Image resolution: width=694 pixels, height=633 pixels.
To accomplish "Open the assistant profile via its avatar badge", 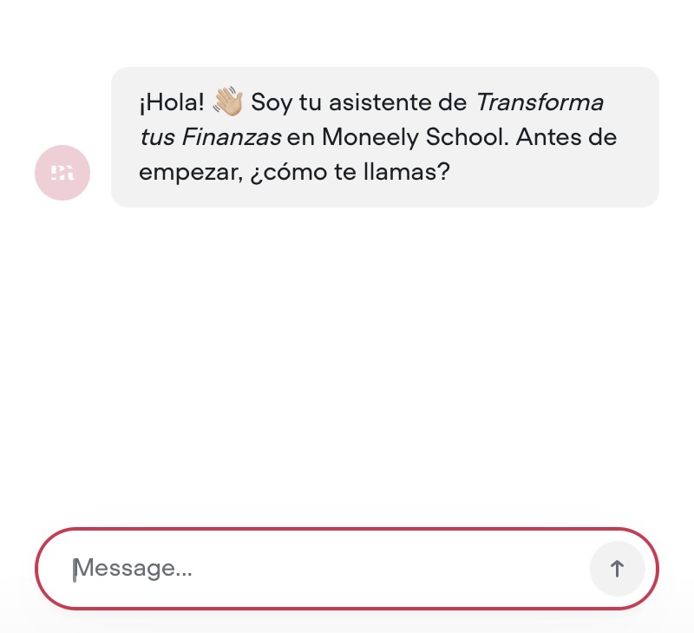I will tap(62, 173).
